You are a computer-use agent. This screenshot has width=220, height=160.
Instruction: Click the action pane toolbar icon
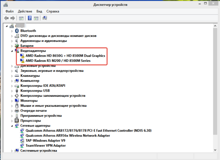(36, 18)
